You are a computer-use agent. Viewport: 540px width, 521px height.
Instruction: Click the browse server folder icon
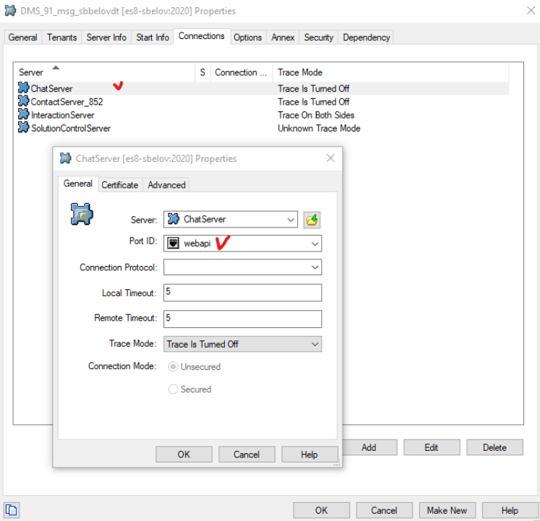pos(312,220)
